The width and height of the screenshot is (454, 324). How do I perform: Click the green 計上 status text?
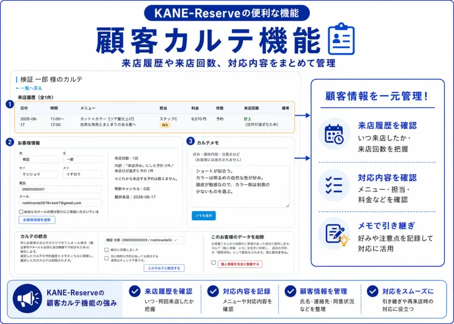coord(247,119)
